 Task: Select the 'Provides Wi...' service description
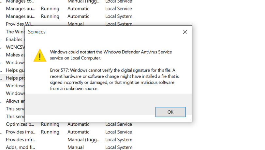20,24
